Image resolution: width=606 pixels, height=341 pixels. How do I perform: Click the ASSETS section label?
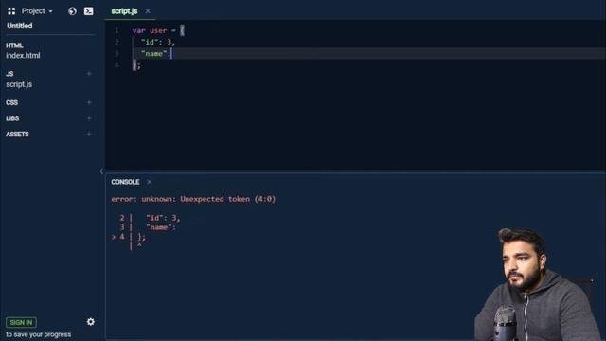(x=17, y=135)
